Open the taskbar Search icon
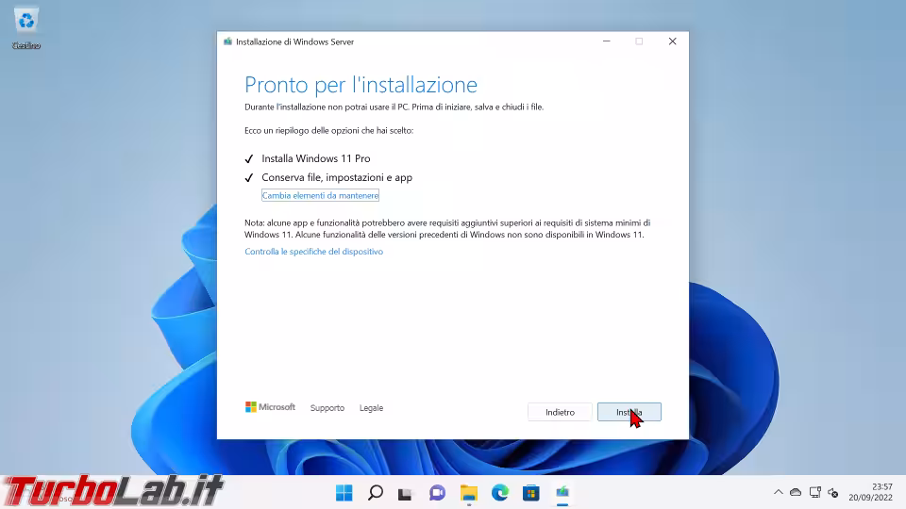 tap(376, 493)
